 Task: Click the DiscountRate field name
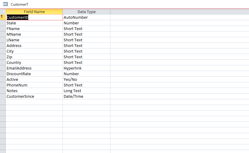point(19,74)
